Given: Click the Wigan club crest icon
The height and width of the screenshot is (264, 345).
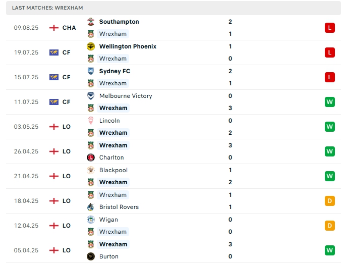Looking at the screenshot, I should point(91,220).
